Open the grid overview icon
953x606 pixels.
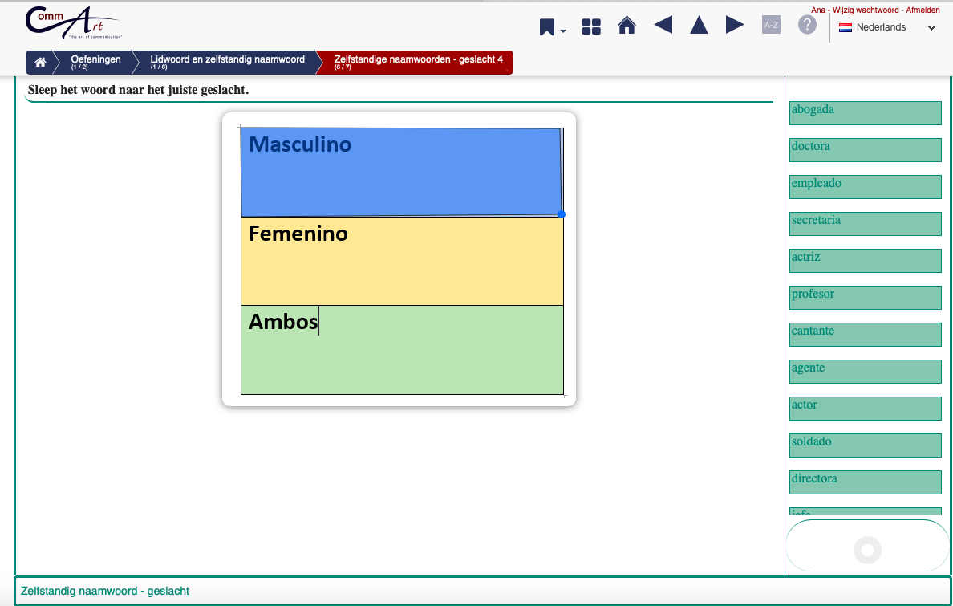pyautogui.click(x=590, y=26)
